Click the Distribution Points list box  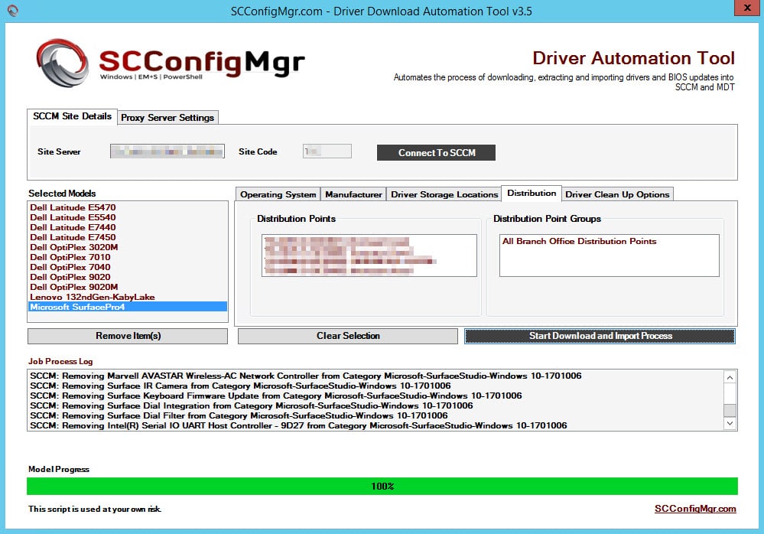369,256
